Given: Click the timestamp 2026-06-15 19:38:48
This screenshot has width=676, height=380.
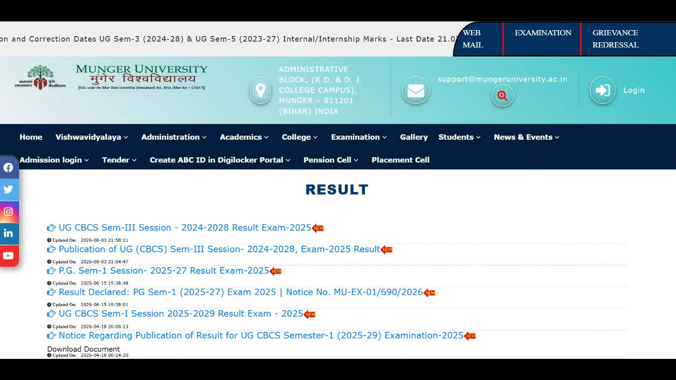Looking at the screenshot, I should (104, 283).
